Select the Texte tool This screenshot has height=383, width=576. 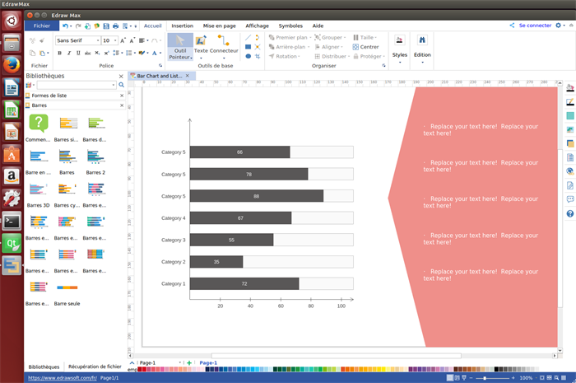201,47
